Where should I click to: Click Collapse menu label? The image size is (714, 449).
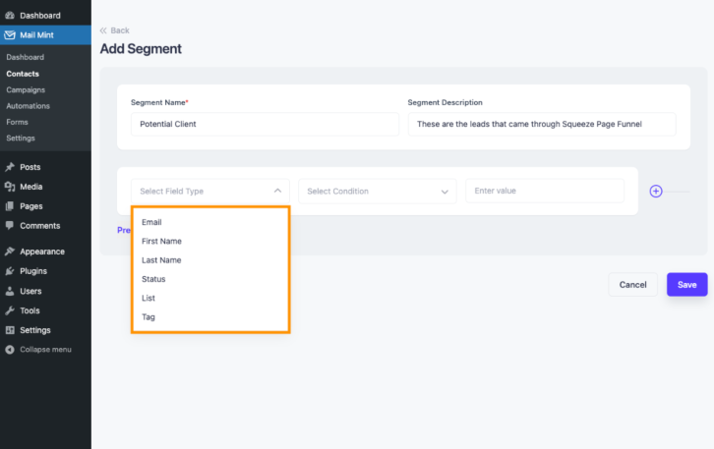(x=45, y=350)
